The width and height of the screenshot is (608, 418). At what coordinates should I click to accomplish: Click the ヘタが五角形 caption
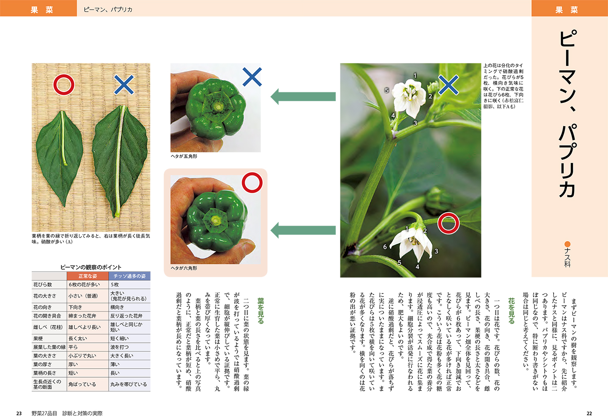(x=184, y=156)
